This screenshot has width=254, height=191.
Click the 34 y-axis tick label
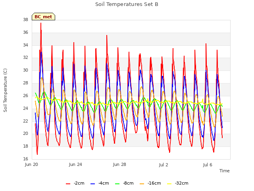point(25,45)
